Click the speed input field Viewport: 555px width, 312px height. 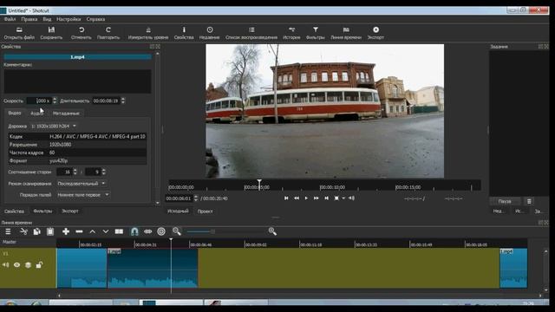tap(40, 101)
